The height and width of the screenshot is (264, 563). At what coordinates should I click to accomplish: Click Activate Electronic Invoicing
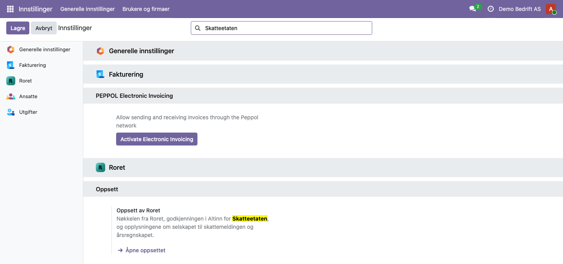point(157,139)
